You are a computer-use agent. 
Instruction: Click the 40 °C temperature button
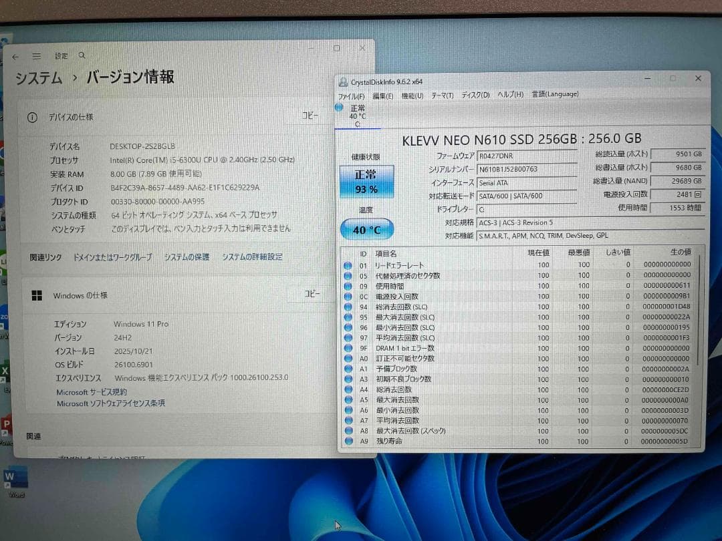coord(366,230)
